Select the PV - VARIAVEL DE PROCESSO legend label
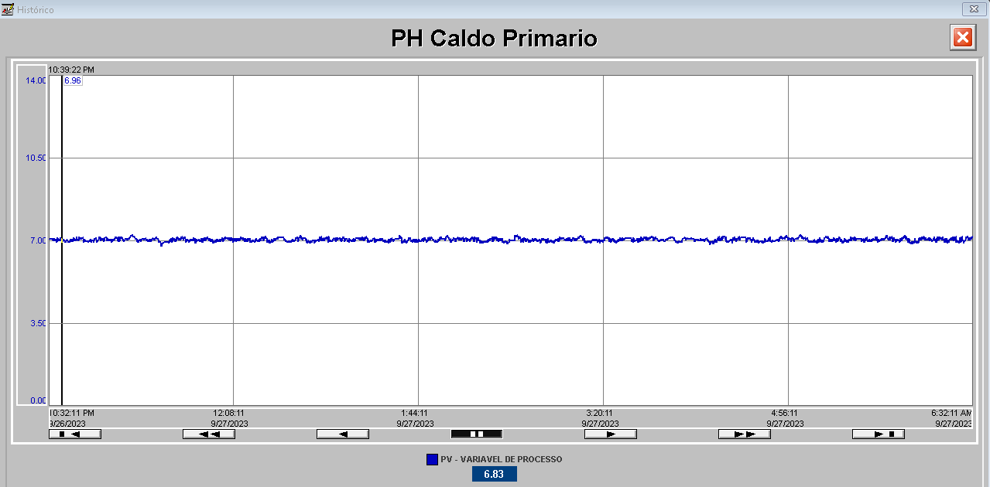 click(502, 459)
